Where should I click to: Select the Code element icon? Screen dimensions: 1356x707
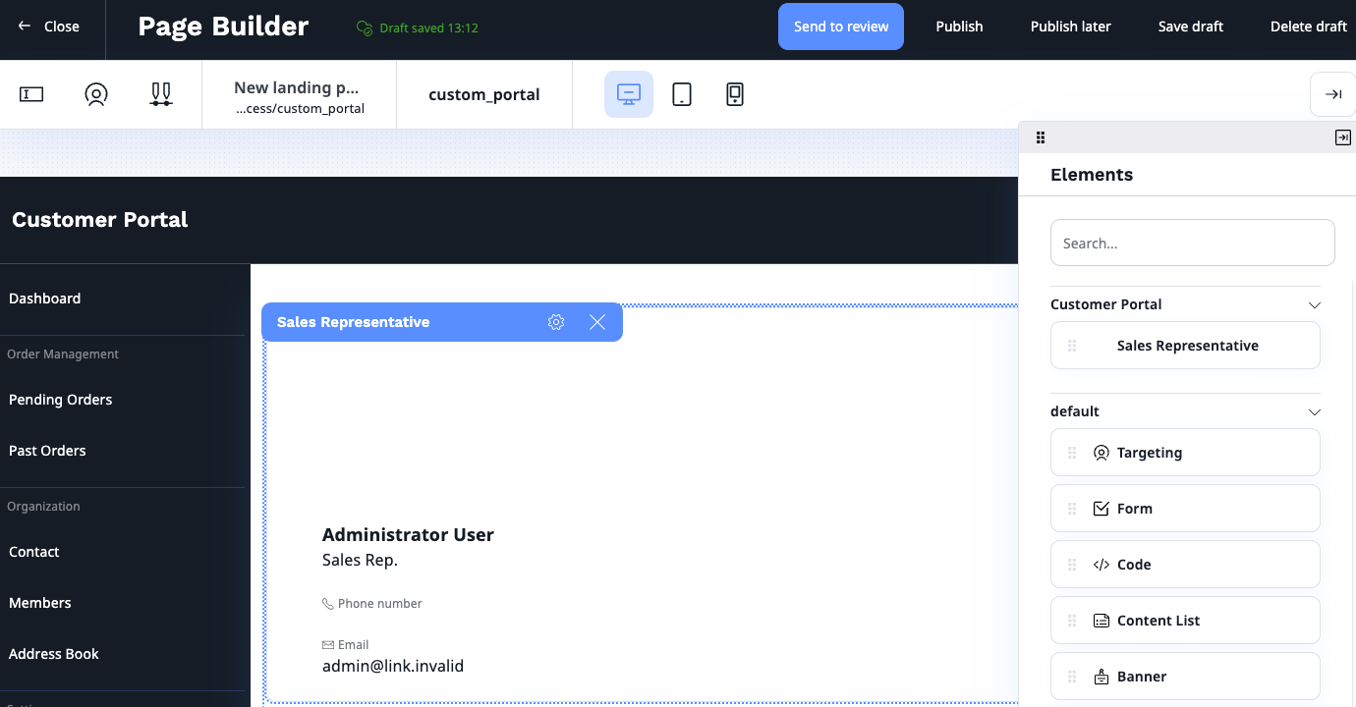1101,564
